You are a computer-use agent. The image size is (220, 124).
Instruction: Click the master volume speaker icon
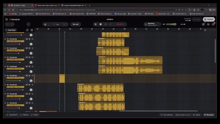[164, 24]
